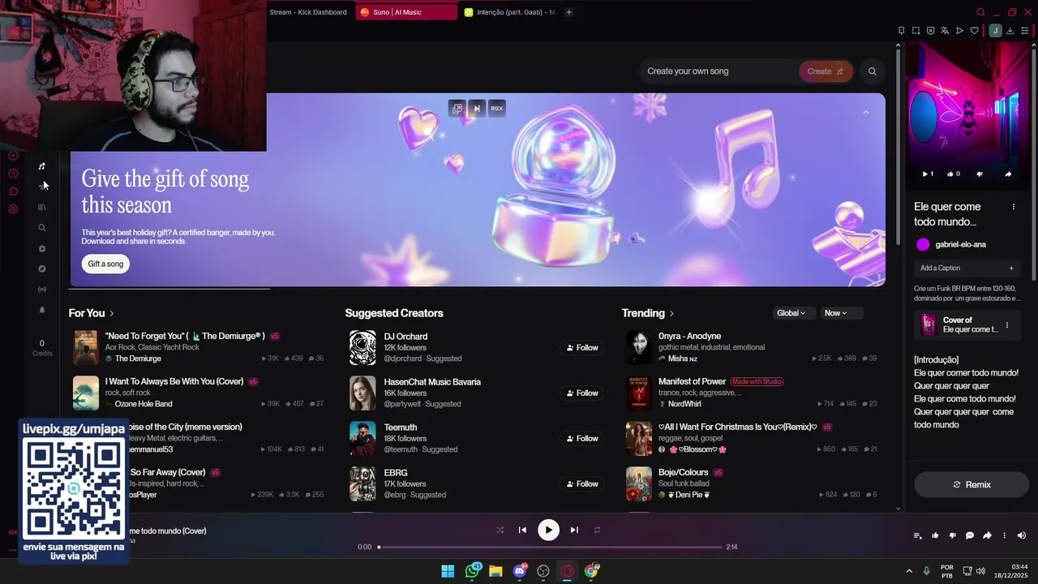
Task: Dislike the song on right panel cover
Action: [x=980, y=174]
